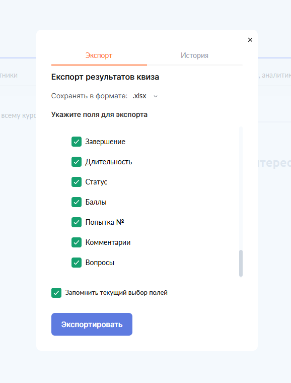The image size is (291, 383).
Task: Click the Укажите поля для экспорта heading
Action: coord(99,114)
